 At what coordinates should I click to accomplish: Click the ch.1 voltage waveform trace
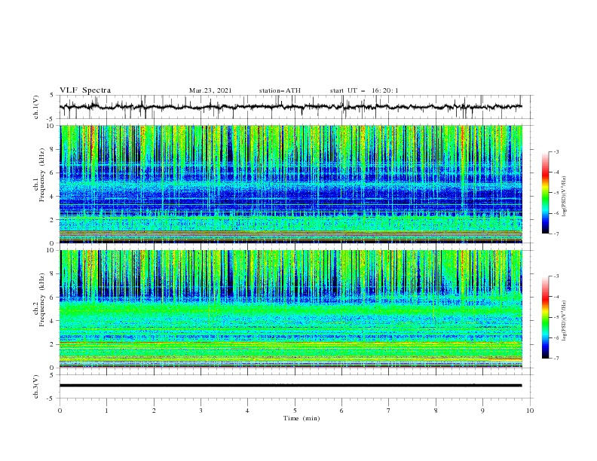pos(290,107)
